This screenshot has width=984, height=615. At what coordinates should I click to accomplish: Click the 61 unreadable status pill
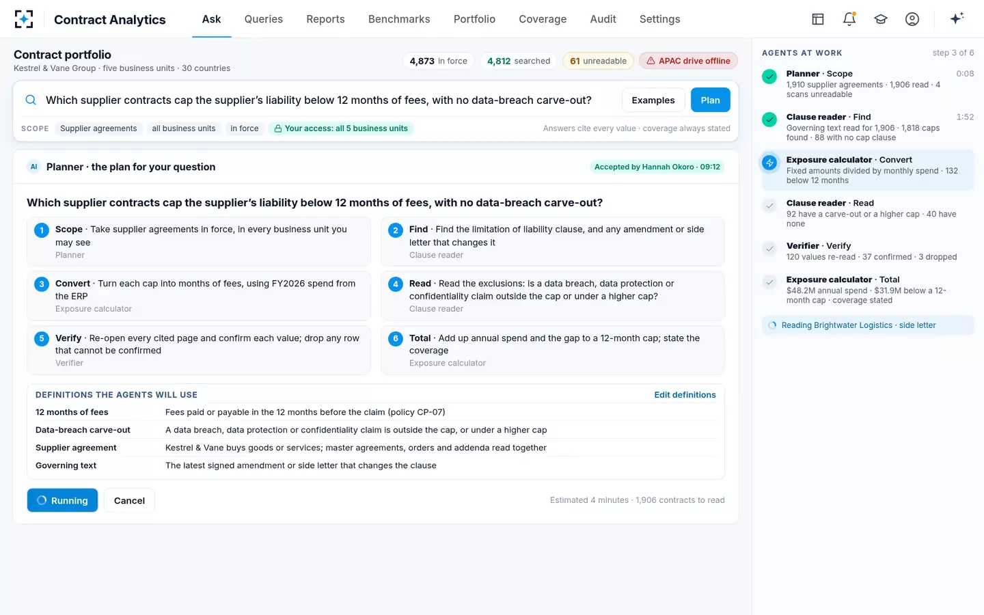tap(598, 61)
